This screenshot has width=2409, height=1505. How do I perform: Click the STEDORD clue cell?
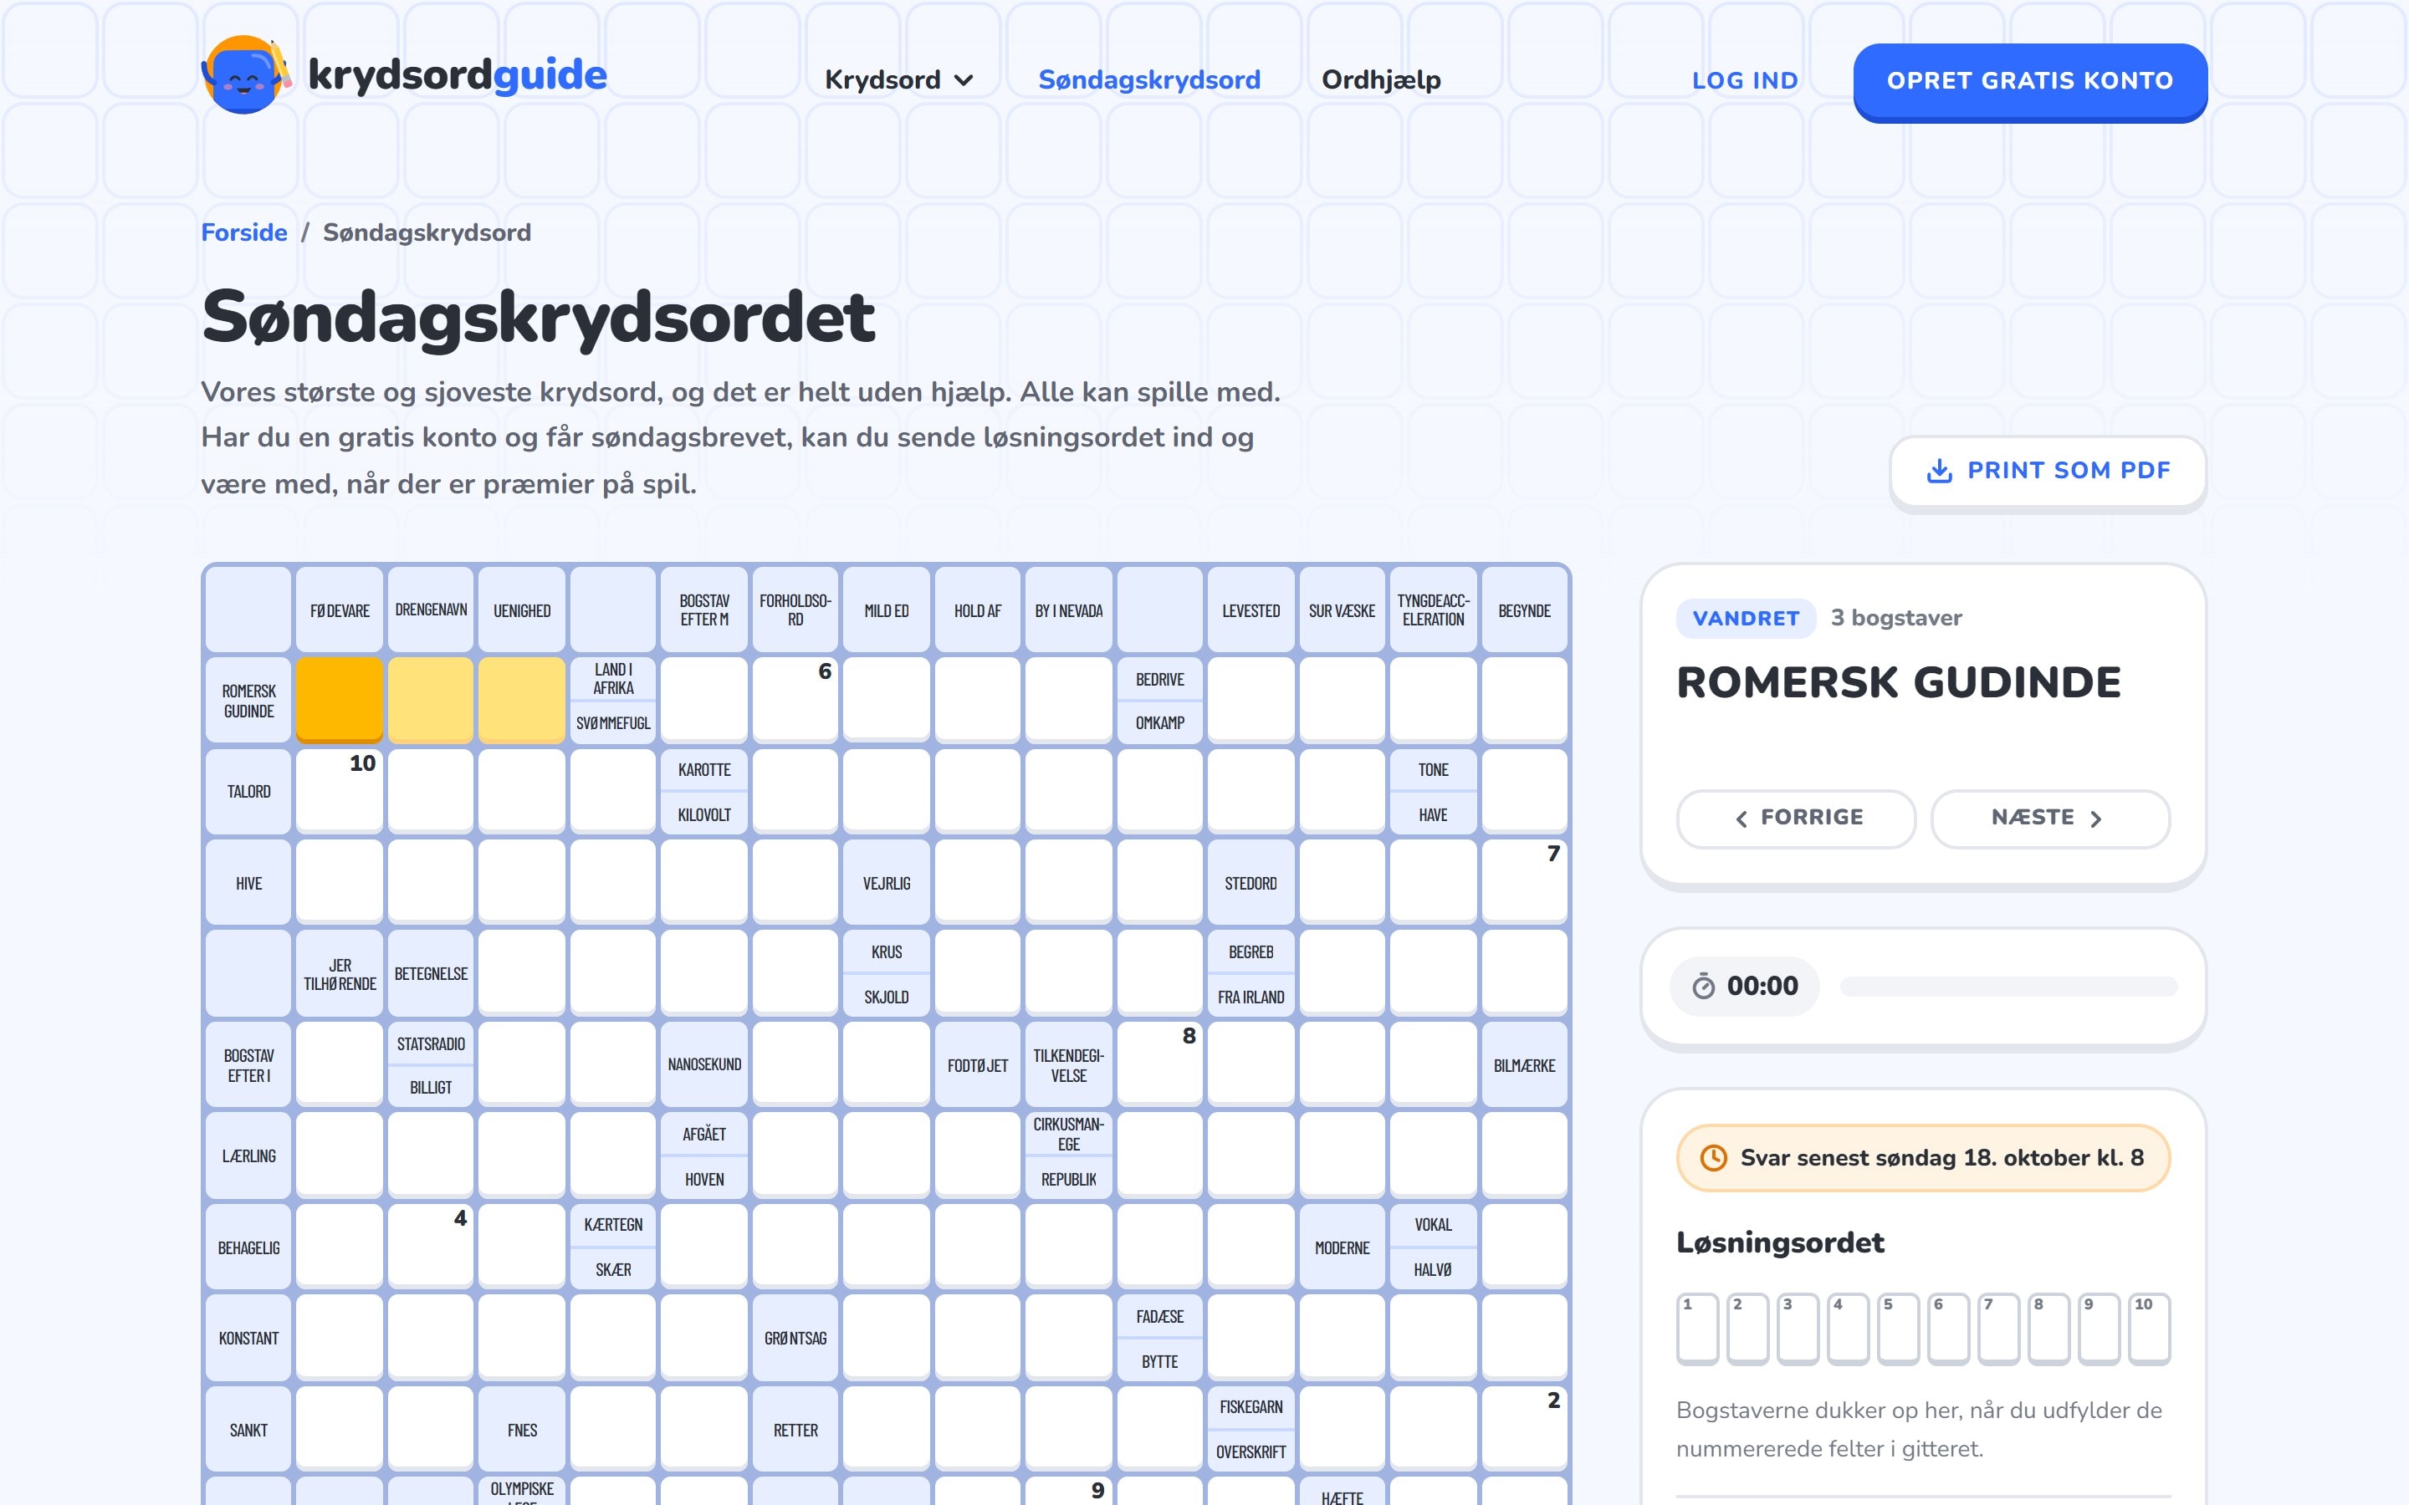pyautogui.click(x=1251, y=883)
